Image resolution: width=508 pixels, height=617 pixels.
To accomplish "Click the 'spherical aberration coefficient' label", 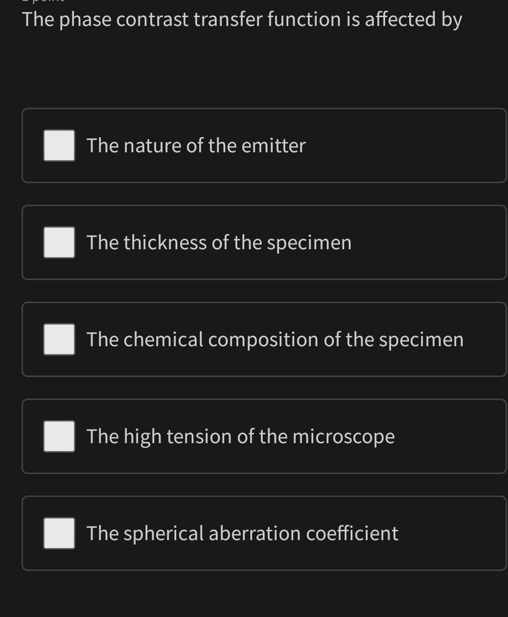I will coord(242,533).
